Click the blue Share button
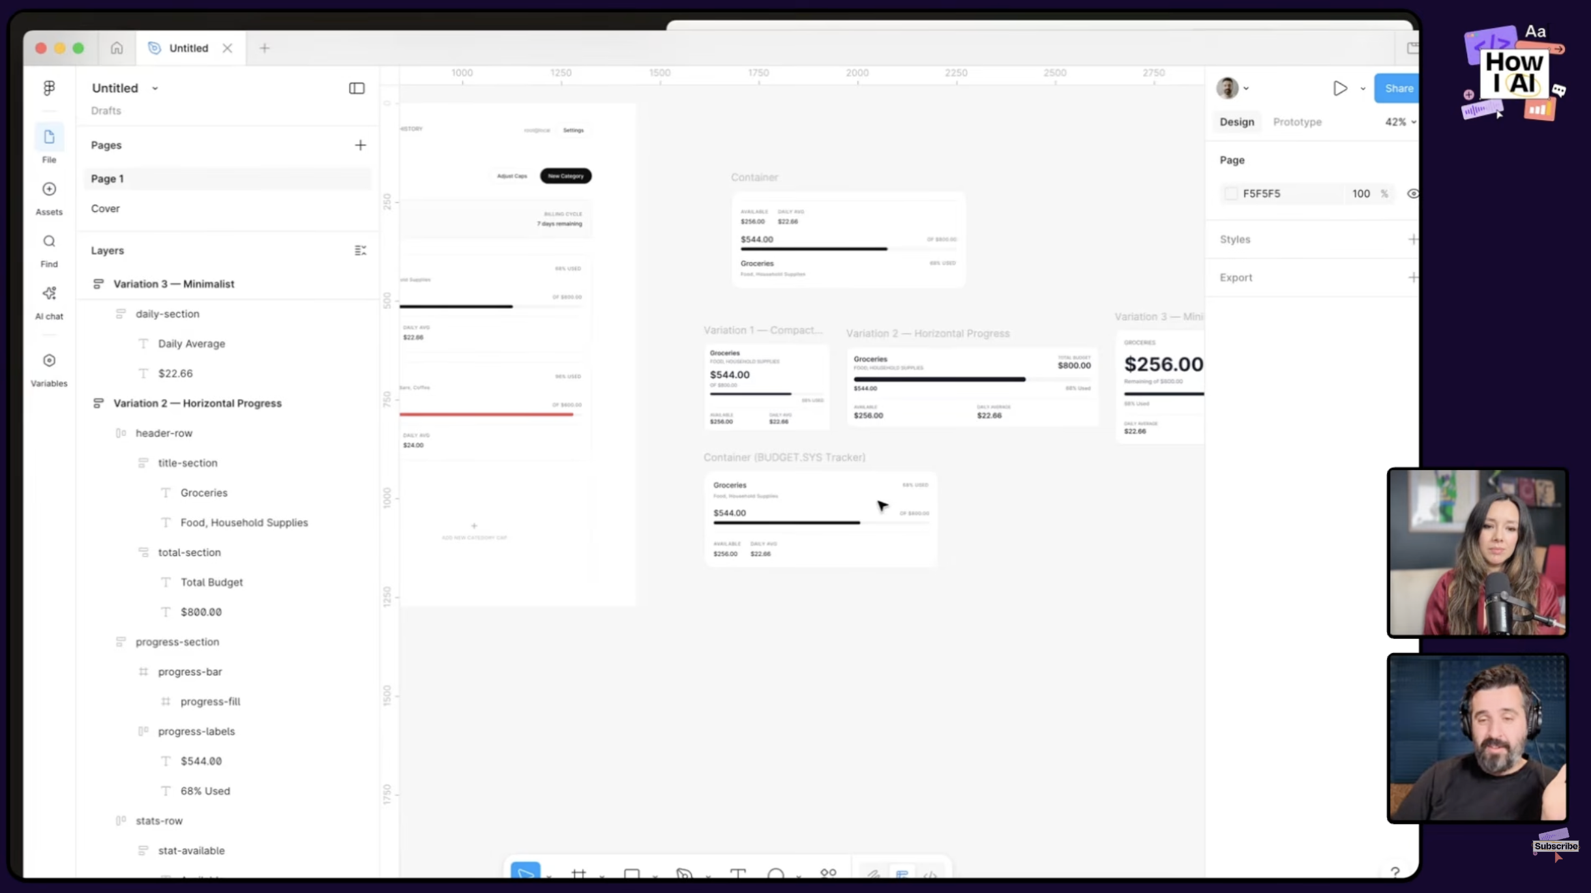This screenshot has width=1591, height=893. (1398, 88)
